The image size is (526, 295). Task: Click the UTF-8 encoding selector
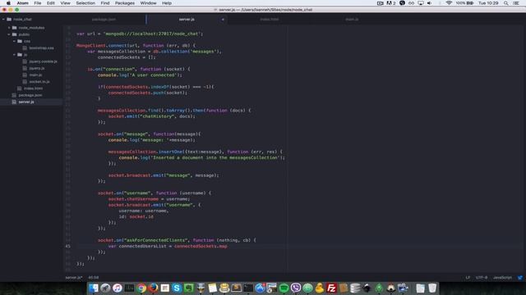click(482, 278)
